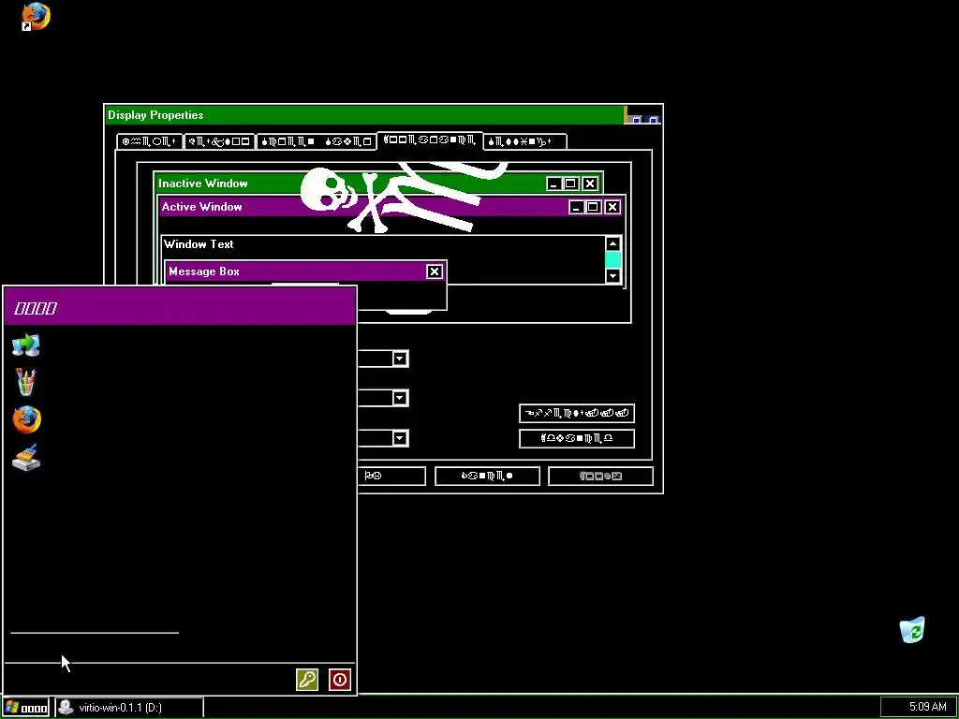Click the OK button in Display Properties

391,476
